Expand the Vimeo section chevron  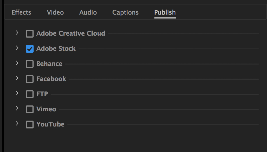[x=17, y=108]
